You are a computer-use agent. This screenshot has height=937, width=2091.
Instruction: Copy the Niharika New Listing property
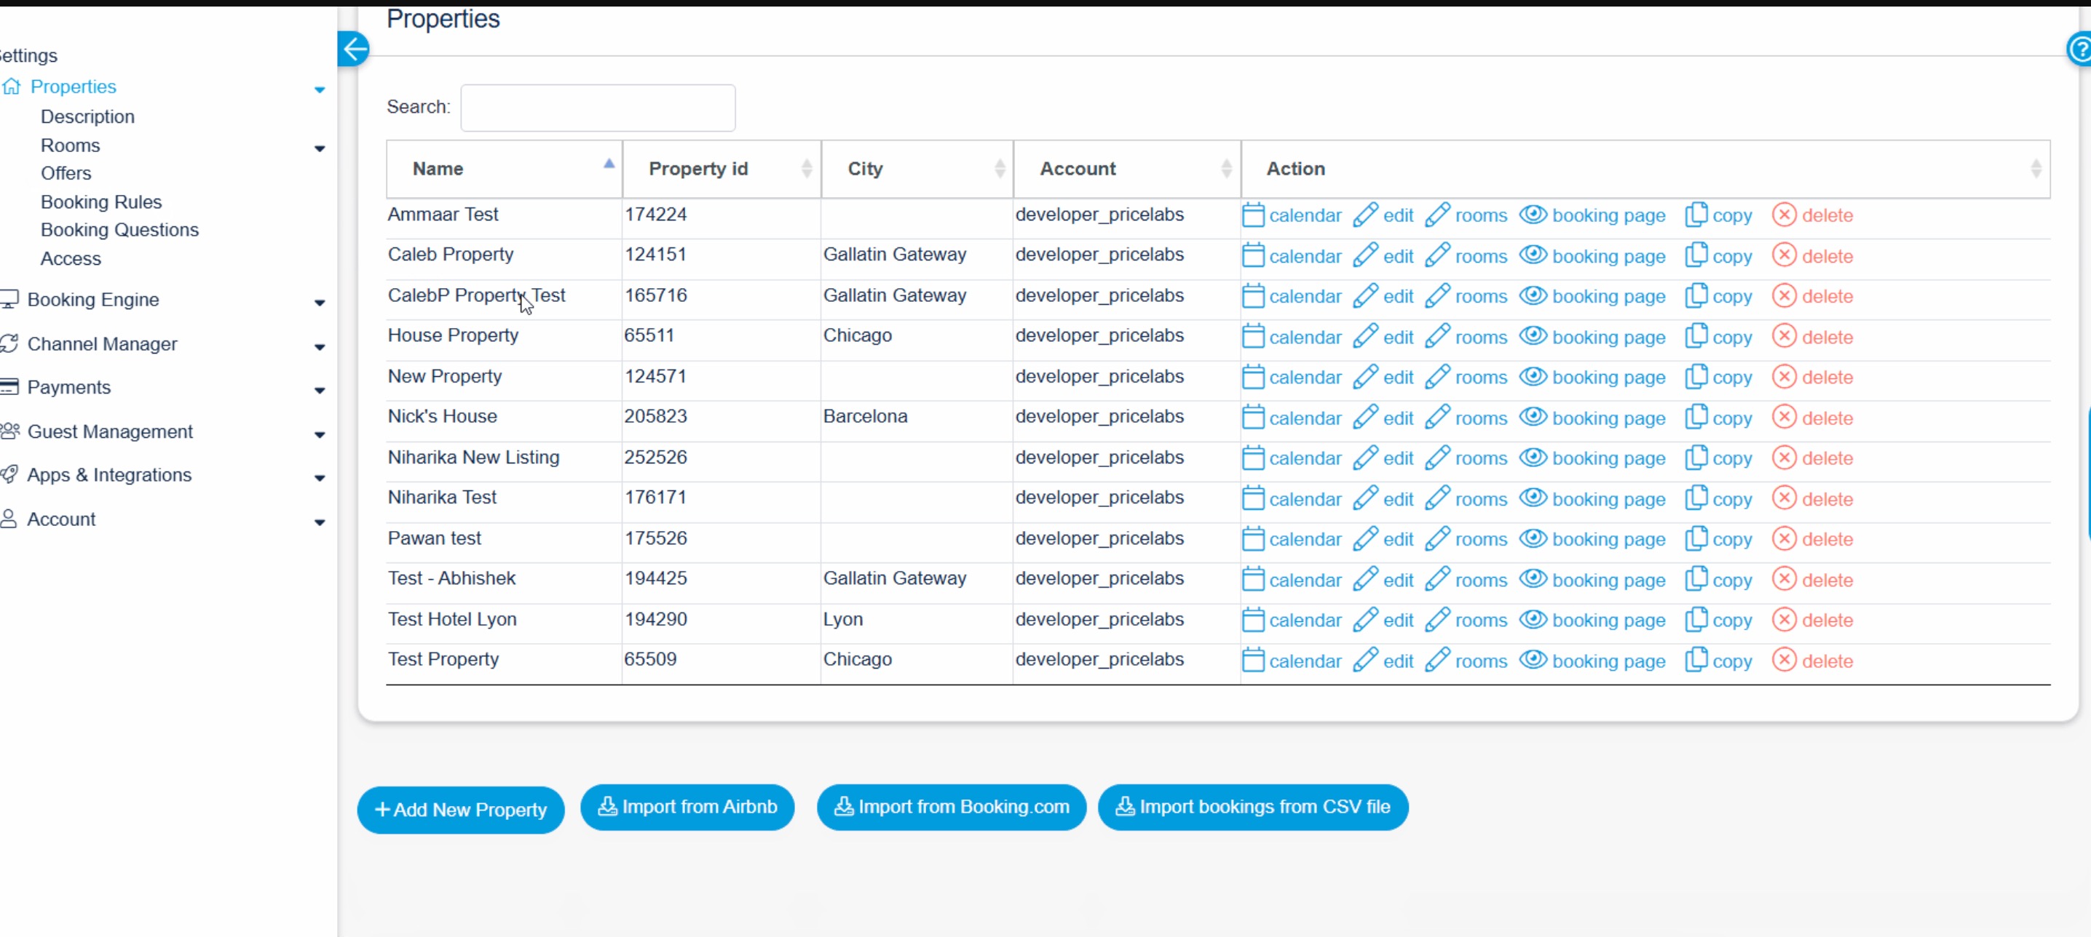pos(1718,458)
